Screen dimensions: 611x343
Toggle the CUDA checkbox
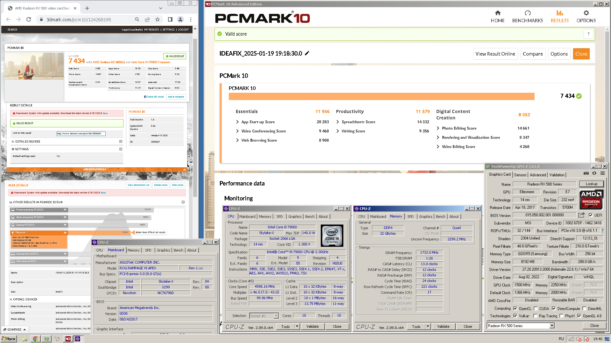point(536,308)
